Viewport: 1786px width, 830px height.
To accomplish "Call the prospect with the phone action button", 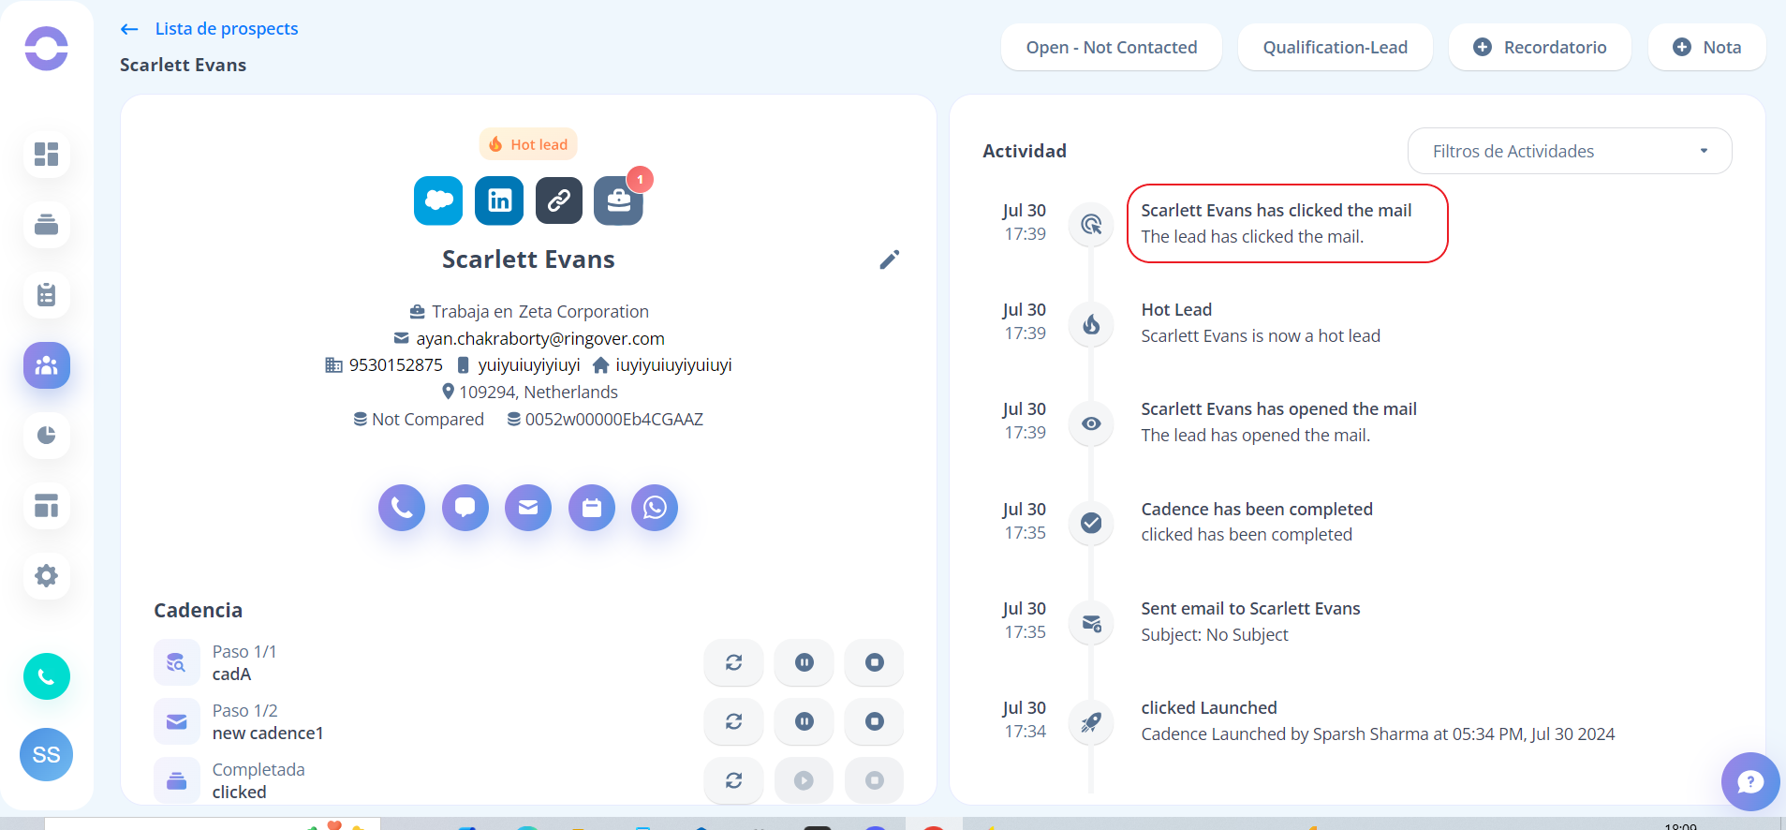I will tap(402, 508).
